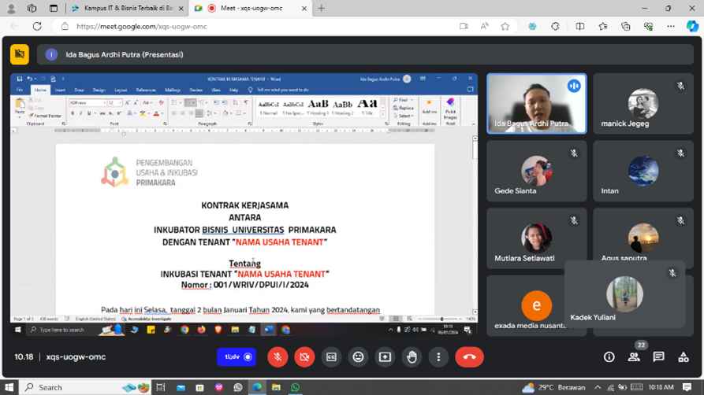Click the Edge address bar URL
The width and height of the screenshot is (704, 395).
[141, 27]
